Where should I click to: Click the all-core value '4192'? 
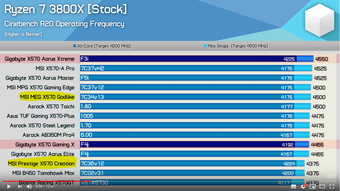288,145
